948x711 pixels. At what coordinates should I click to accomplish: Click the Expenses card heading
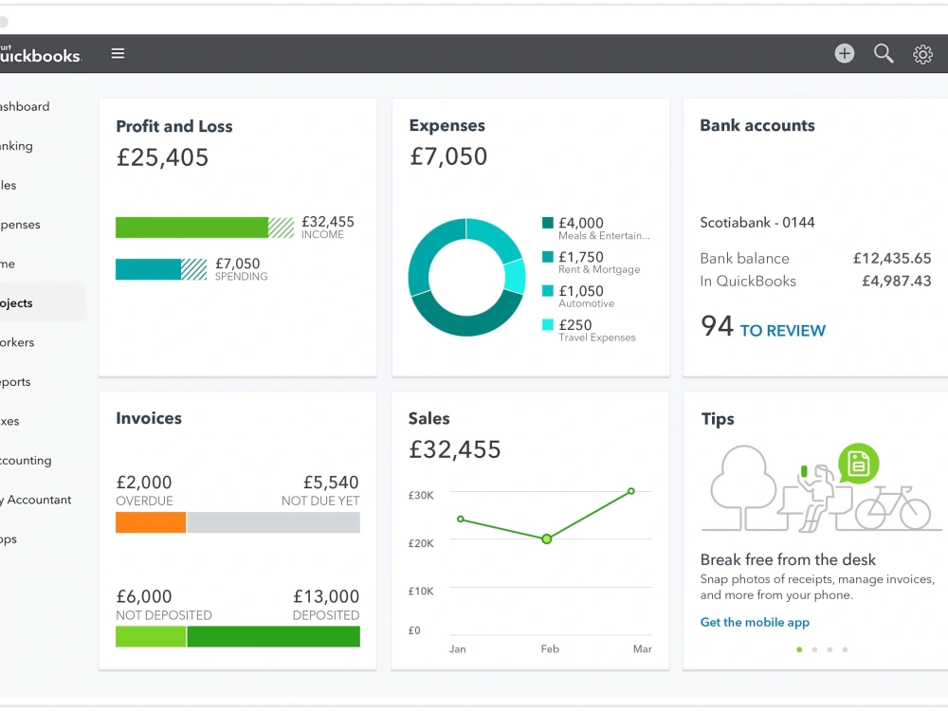coord(447,125)
